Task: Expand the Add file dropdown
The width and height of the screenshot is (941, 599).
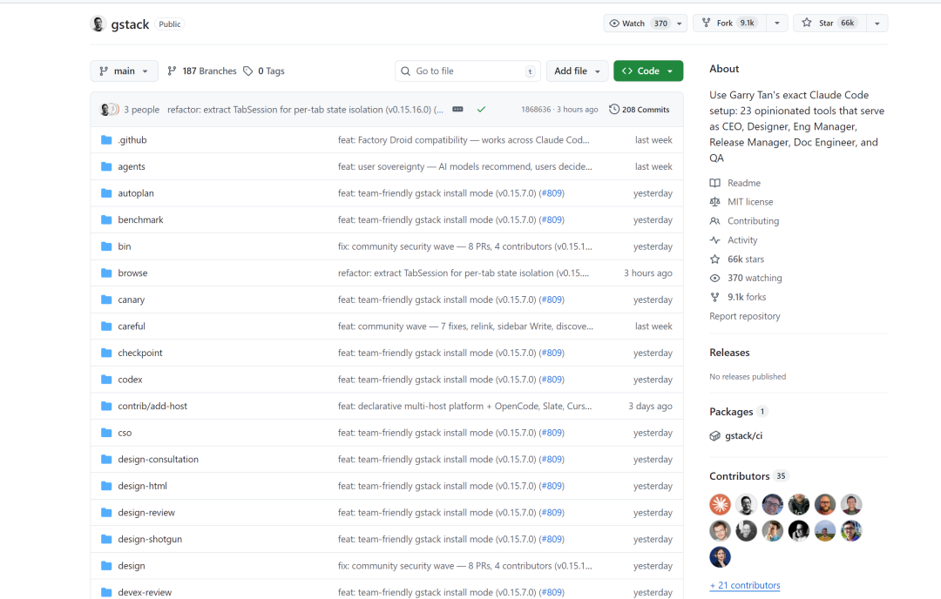Action: click(x=577, y=71)
